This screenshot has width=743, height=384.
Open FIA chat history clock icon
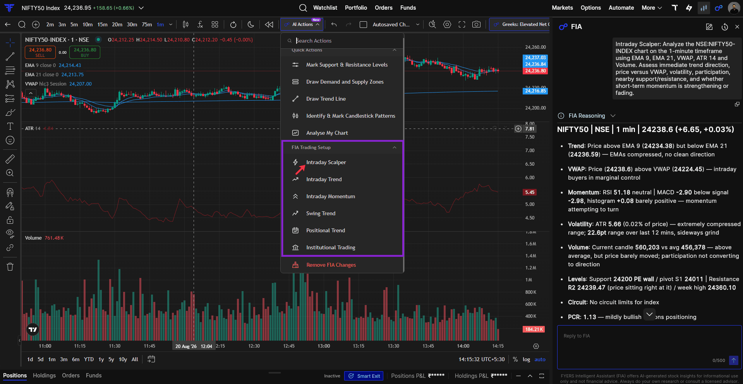point(725,27)
